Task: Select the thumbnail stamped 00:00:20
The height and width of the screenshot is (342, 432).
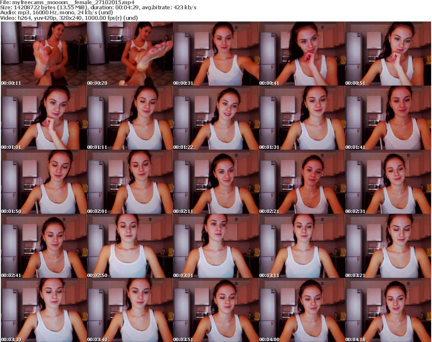Action: click(130, 54)
